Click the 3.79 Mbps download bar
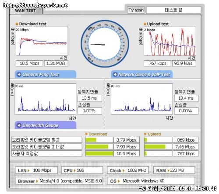This screenshot has height=194, width=219. coord(99,140)
